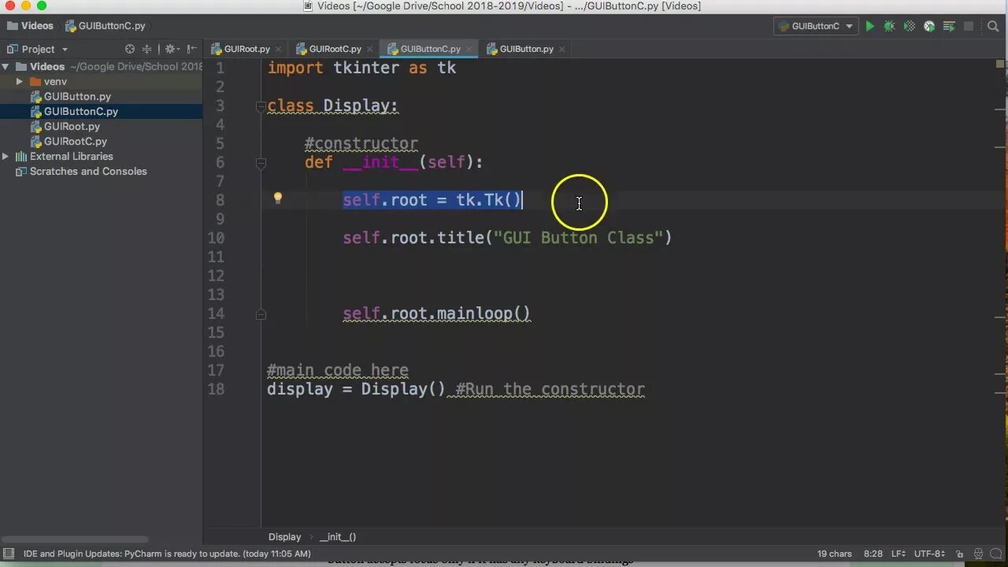Viewport: 1008px width, 567px height.
Task: Click the Videos breadcrumb in navigation bar
Action: (30, 26)
